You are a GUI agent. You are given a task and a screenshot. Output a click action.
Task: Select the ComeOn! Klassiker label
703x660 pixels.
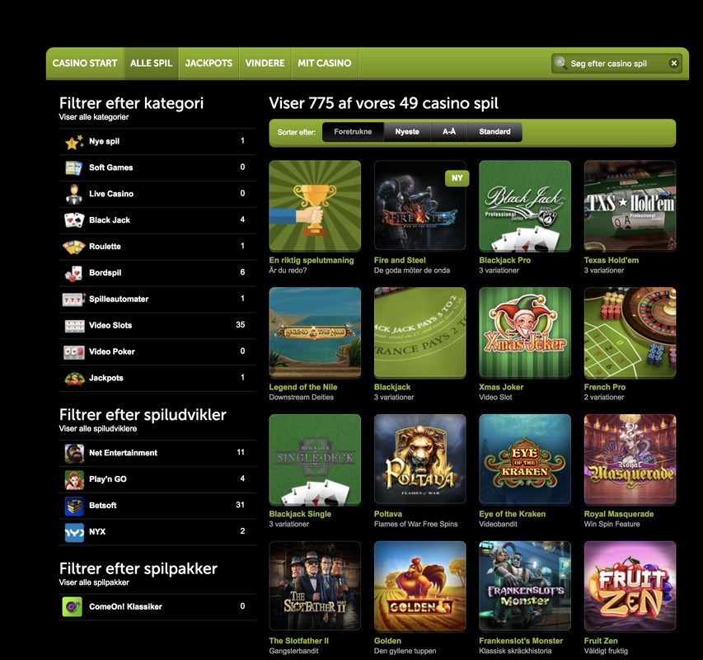[125, 607]
